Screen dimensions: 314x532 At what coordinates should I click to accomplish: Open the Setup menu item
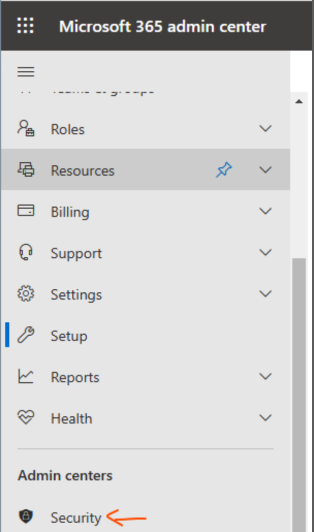click(x=69, y=336)
